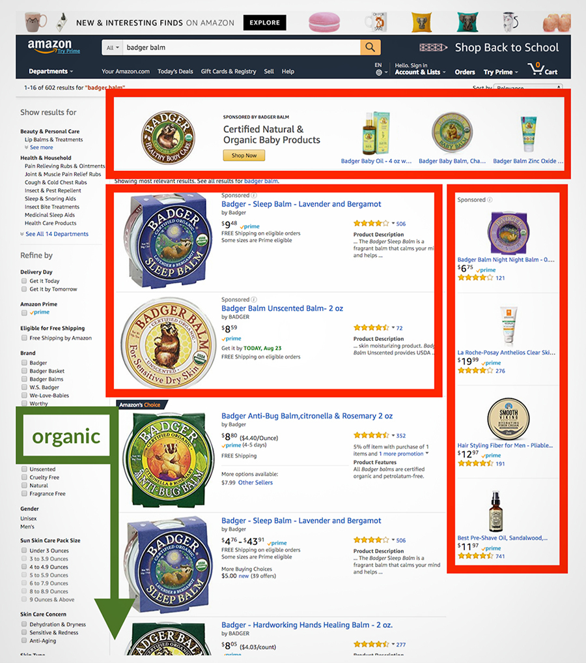Open Gift Cards & Registry
The width and height of the screenshot is (586, 663).
[x=229, y=71]
